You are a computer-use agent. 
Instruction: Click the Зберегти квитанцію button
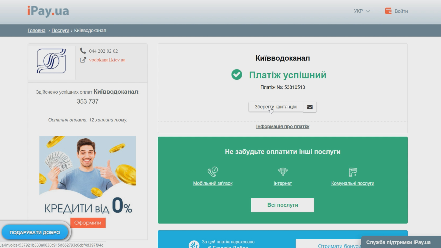276,107
